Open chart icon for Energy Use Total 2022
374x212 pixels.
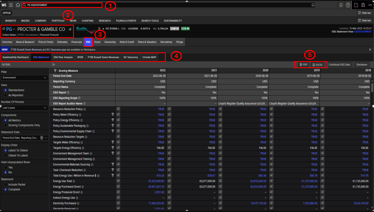(x=118, y=181)
